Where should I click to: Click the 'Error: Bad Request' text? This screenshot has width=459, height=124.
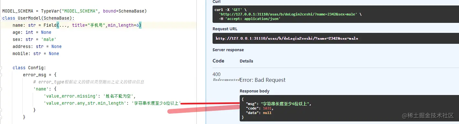pyautogui.click(x=263, y=80)
